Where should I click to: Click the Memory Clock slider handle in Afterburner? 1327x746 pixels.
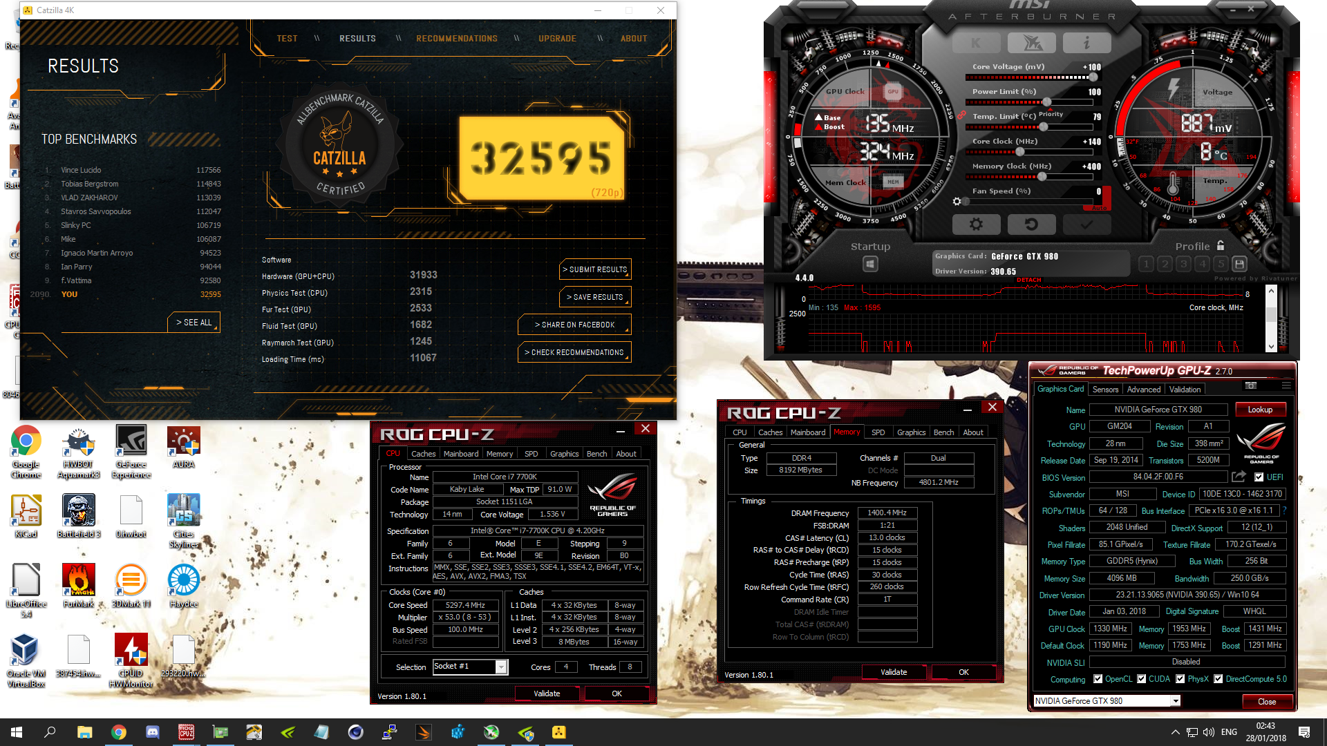coord(1042,177)
